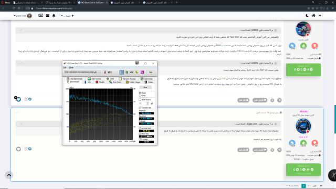Screen dimensions: 336x189
Task: Toggle dark mode with the moon icon
Action: (x=307, y=15)
